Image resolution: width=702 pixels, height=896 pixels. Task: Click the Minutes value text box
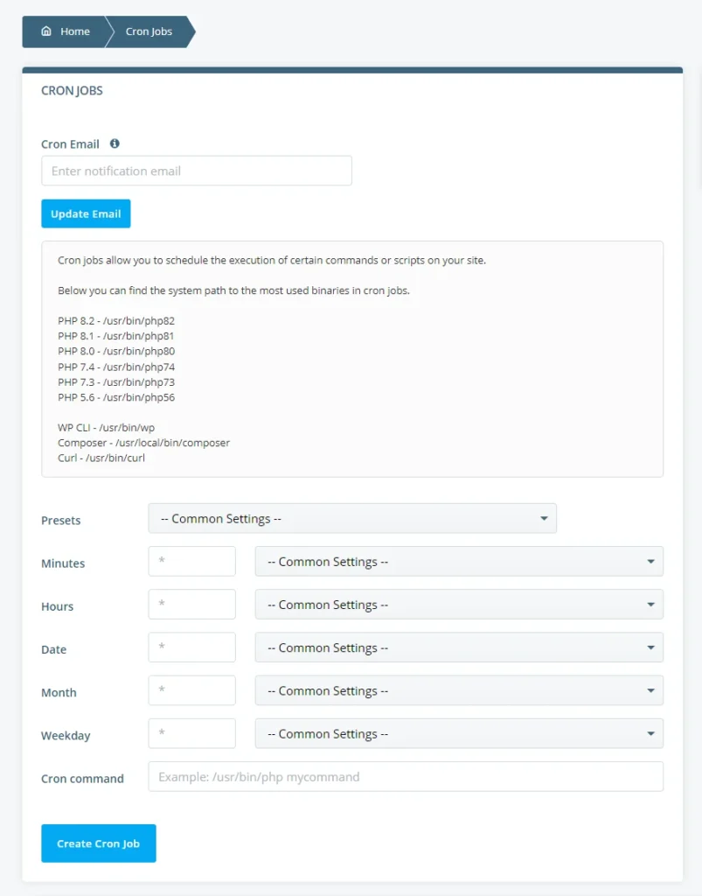coord(192,562)
